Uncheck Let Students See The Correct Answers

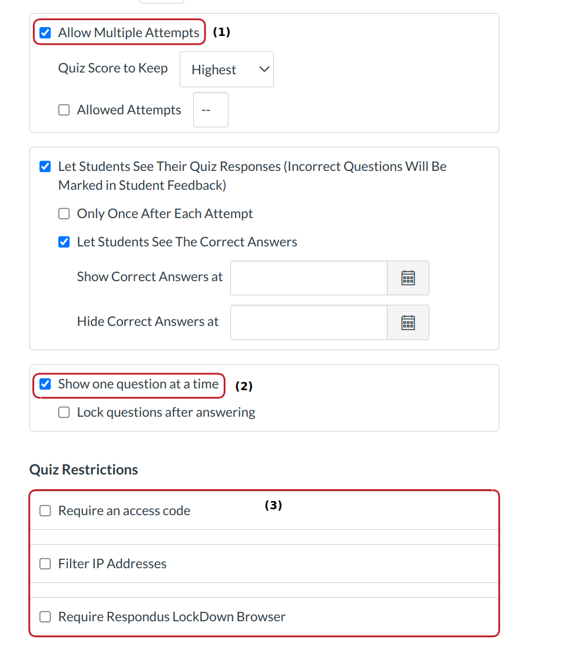click(x=64, y=242)
